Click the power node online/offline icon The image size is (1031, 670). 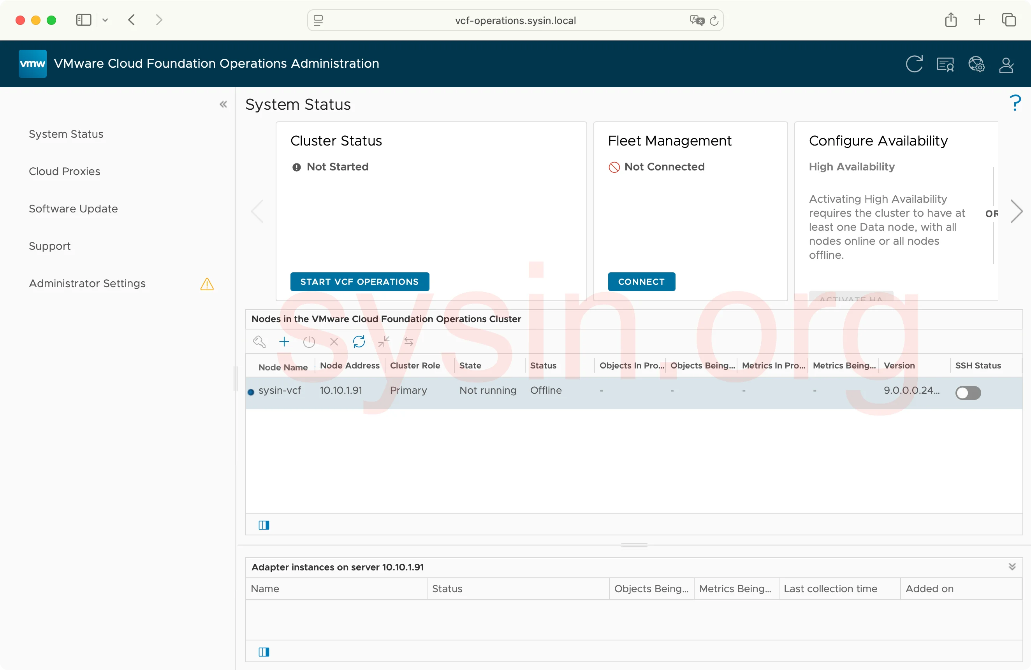(x=309, y=342)
